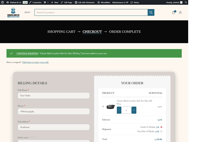Image resolution: width=210 pixels, height=142 pixels.
Task: Click the quantity number field
Action: click(126, 110)
